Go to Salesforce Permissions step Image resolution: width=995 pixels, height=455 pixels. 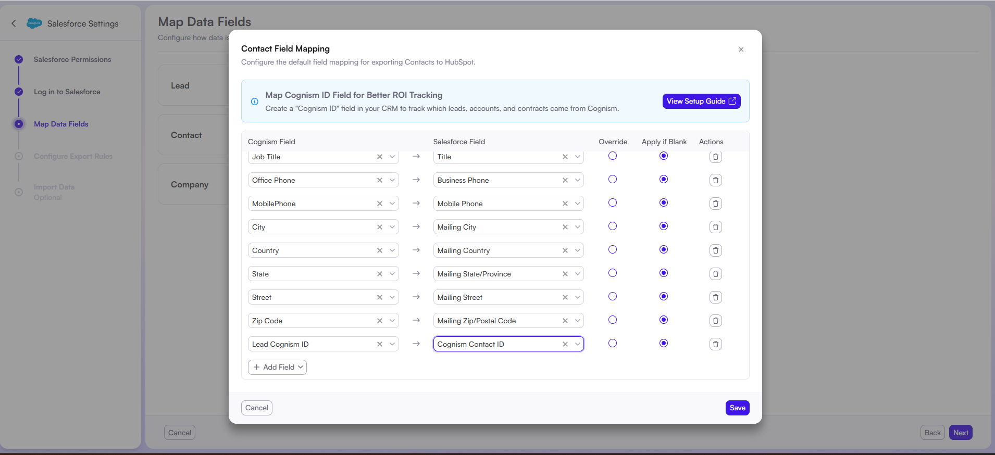click(72, 59)
